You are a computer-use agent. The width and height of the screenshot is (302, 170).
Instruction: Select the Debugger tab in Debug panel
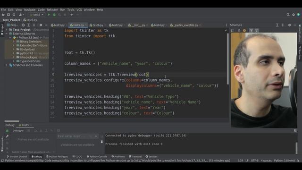(18, 131)
